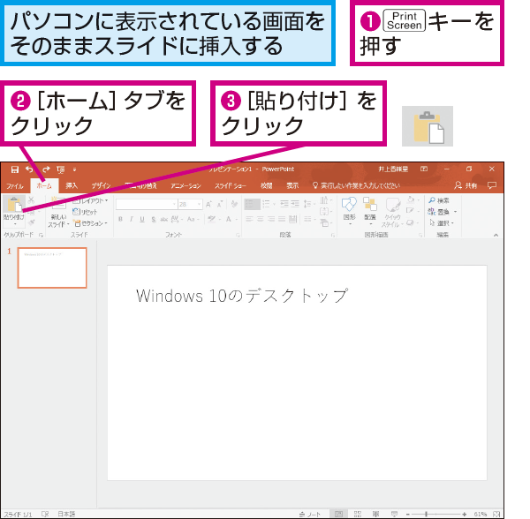
Task: Toggle Strikethrough (abc) formatting
Action: coord(164,220)
